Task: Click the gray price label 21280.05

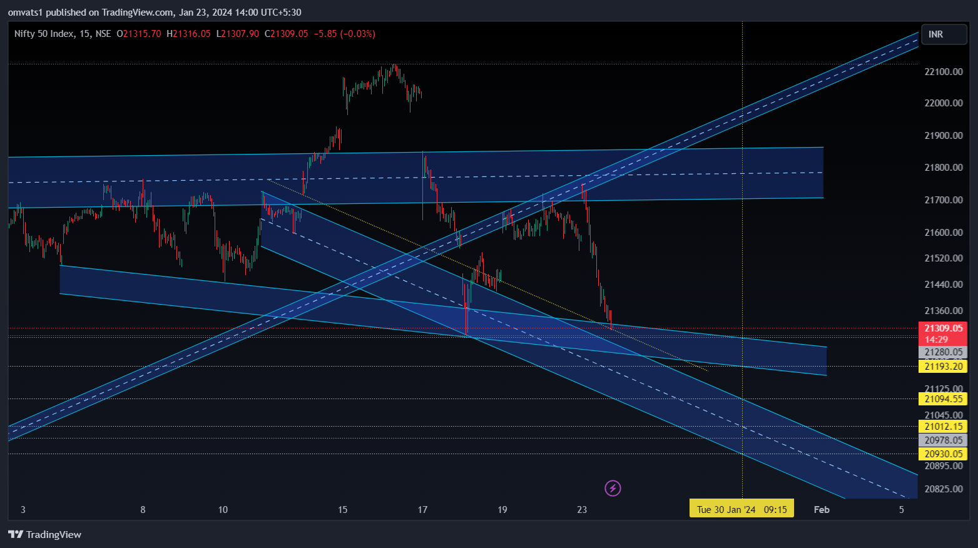Action: coord(943,352)
